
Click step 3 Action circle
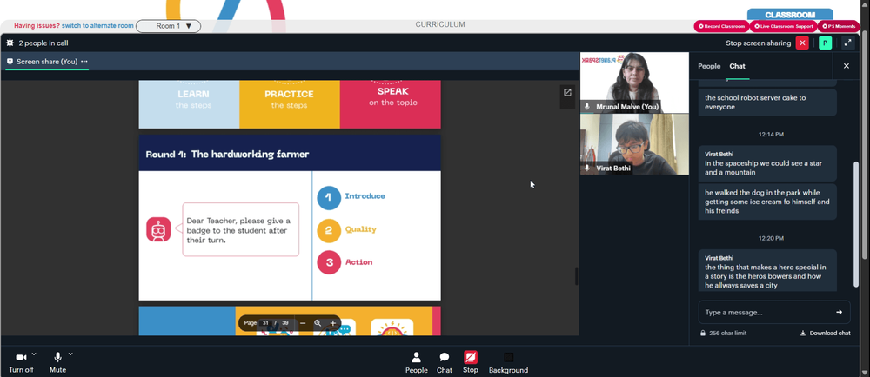tap(329, 263)
